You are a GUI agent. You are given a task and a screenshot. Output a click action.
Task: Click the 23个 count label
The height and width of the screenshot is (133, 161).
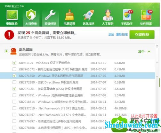click(x=141, y=51)
